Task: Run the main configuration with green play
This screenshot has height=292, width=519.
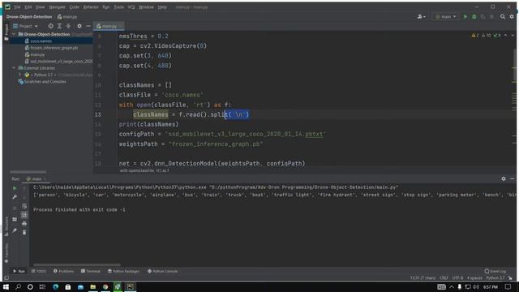Action: point(465,16)
